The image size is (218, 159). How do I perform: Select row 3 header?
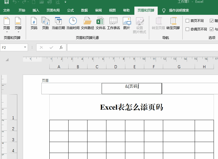(x=13, y=136)
